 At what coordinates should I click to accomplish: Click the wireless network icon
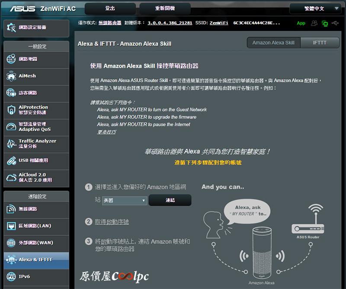(x=11, y=209)
